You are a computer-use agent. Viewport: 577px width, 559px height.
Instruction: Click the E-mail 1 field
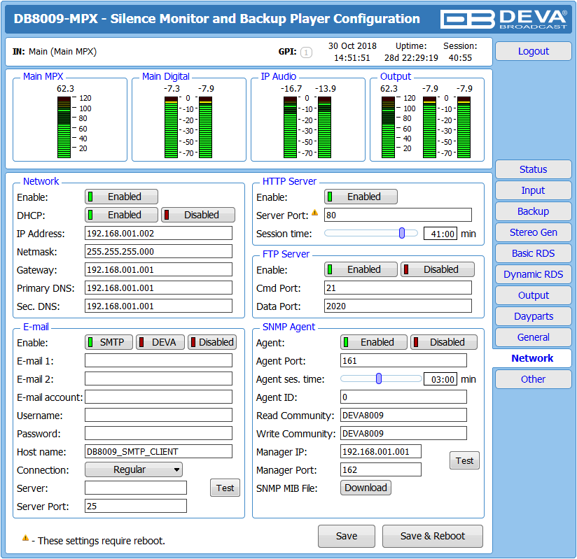pyautogui.click(x=158, y=361)
